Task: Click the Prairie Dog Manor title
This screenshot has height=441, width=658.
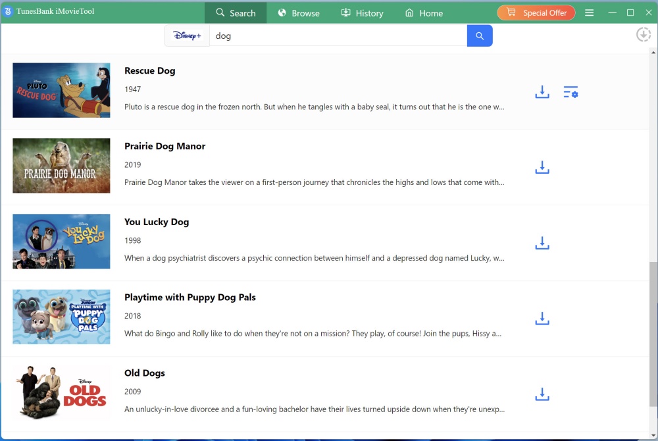Action: [x=164, y=146]
